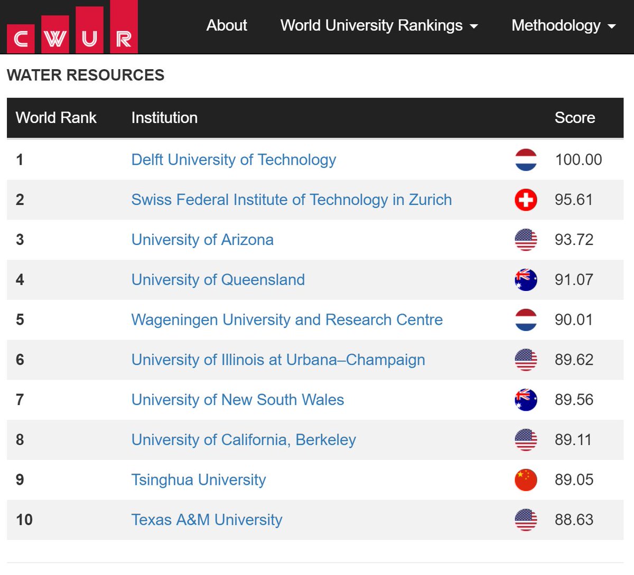Click the score value 100.00
Screen dimensions: 634x575
pos(579,159)
